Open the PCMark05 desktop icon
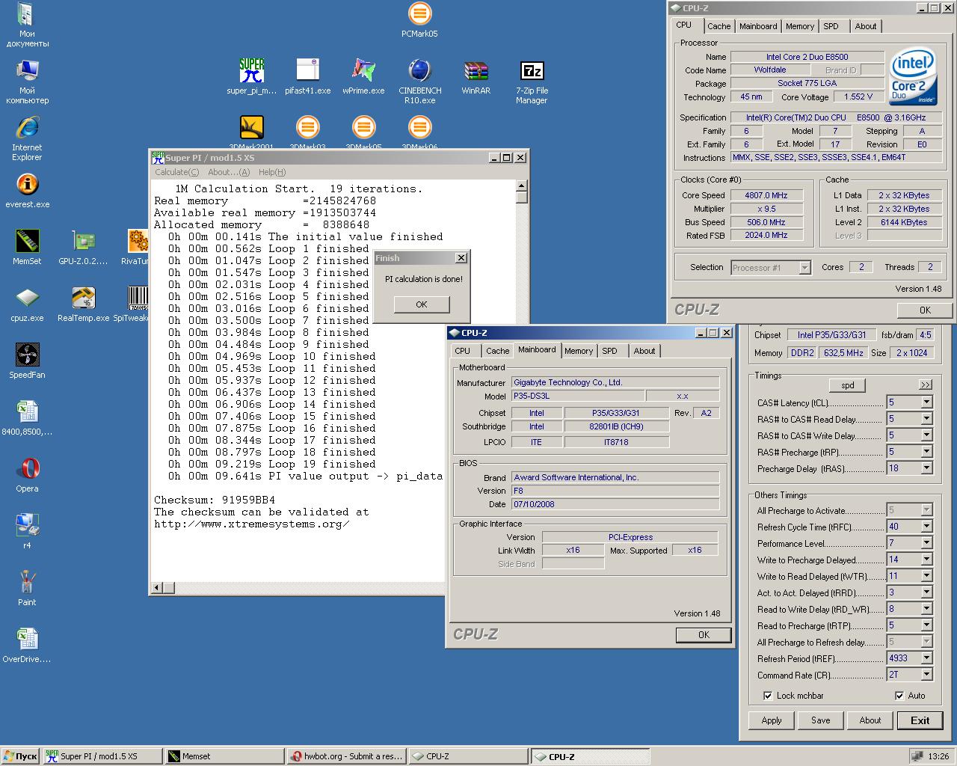The image size is (957, 766). coord(419,20)
